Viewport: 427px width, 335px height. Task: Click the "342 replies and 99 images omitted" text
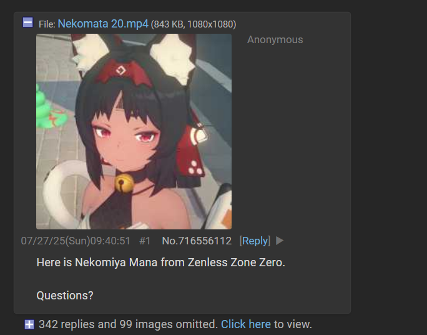tap(128, 324)
